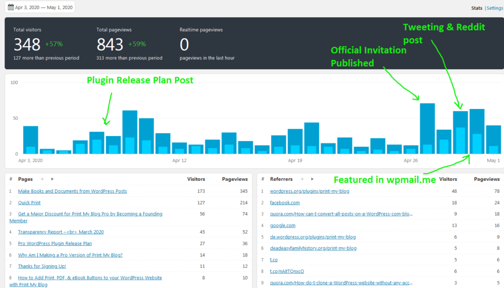Open the t.co/nAitTQnxcO referrer link
Image resolution: width=504 pixels, height=288 pixels.
[x=287, y=271]
